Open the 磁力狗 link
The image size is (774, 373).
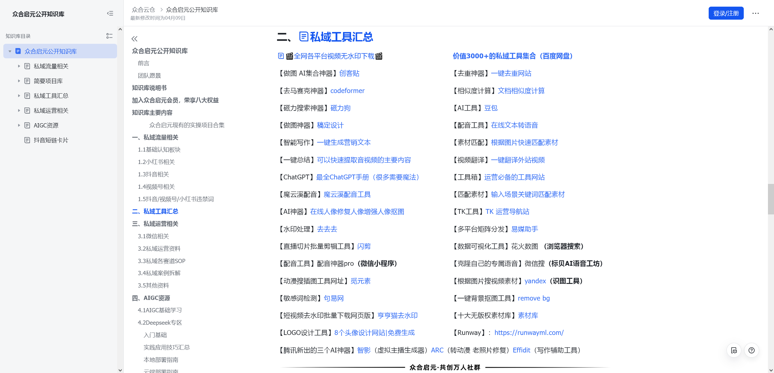340,108
